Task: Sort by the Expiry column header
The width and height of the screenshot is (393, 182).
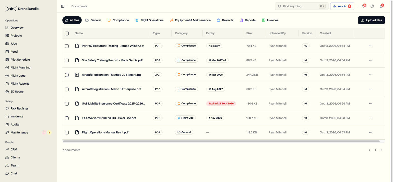Action: 210,33
